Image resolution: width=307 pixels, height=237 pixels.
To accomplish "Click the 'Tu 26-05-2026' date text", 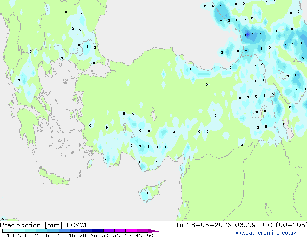I will (203, 225).
